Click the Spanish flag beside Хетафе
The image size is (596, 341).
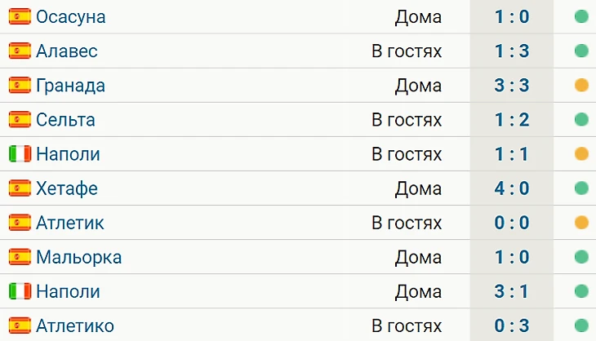tap(20, 188)
